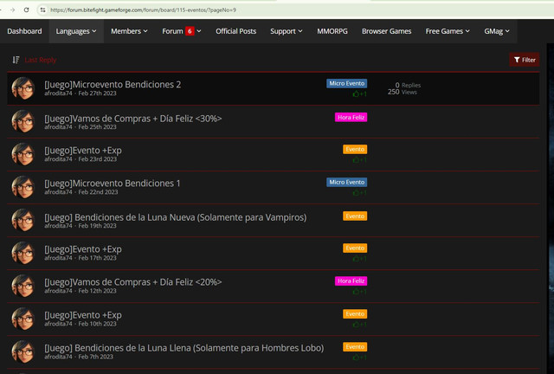Click avatar on Feb 10th Evento +Exp row
The height and width of the screenshot is (374, 554).
pyautogui.click(x=23, y=319)
